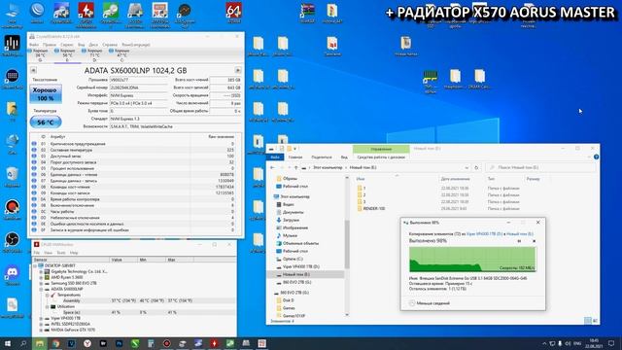
Task: Open Язык(Language) menu in CrystalDiskInfo
Action: pos(136,45)
